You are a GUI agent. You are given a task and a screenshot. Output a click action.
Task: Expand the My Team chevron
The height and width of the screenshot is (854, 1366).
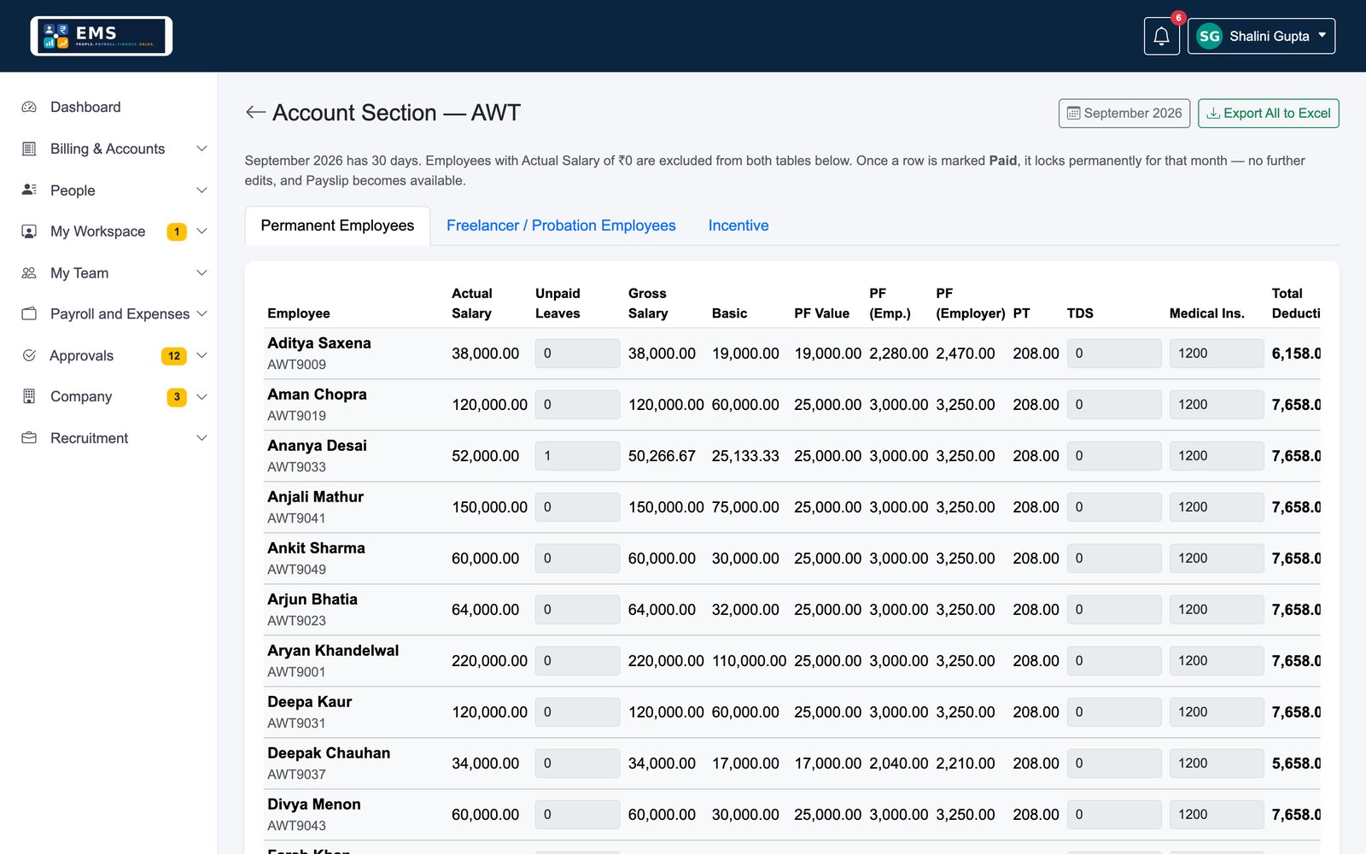(201, 273)
